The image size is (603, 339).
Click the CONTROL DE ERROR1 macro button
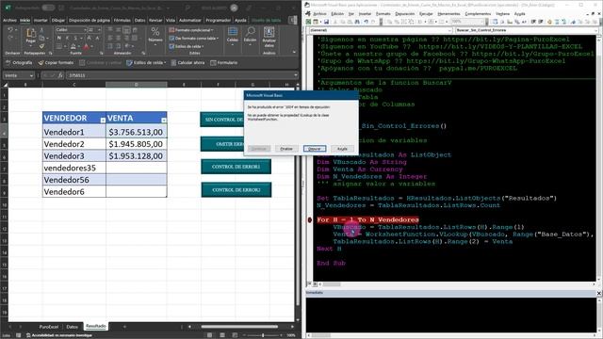coord(236,167)
